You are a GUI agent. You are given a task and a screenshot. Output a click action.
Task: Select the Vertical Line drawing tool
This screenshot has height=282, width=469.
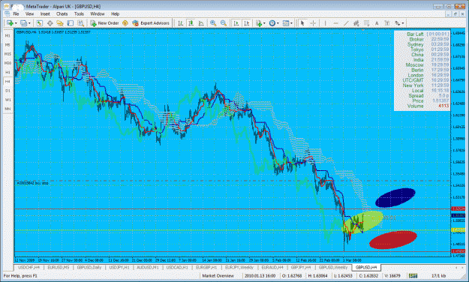click(325, 23)
